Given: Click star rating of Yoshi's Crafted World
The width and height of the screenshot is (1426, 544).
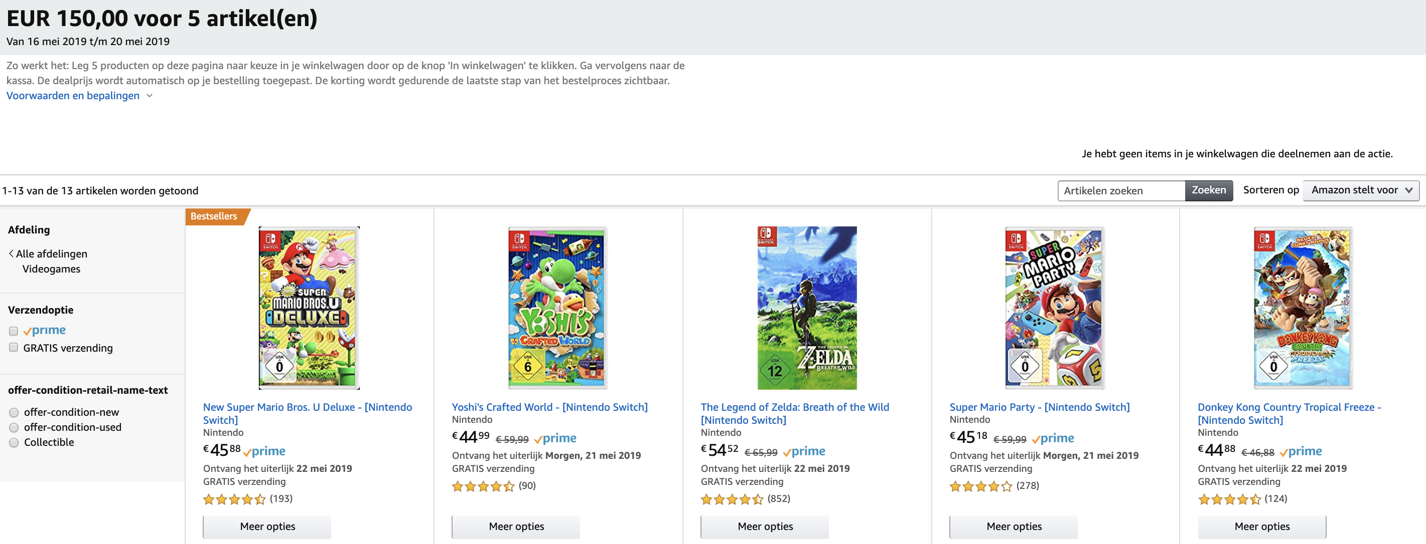Looking at the screenshot, I should coord(483,486).
